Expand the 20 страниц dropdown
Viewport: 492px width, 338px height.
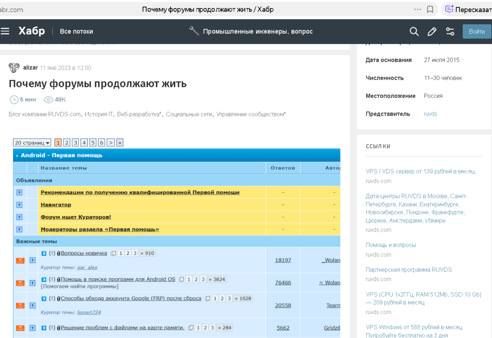[32, 143]
